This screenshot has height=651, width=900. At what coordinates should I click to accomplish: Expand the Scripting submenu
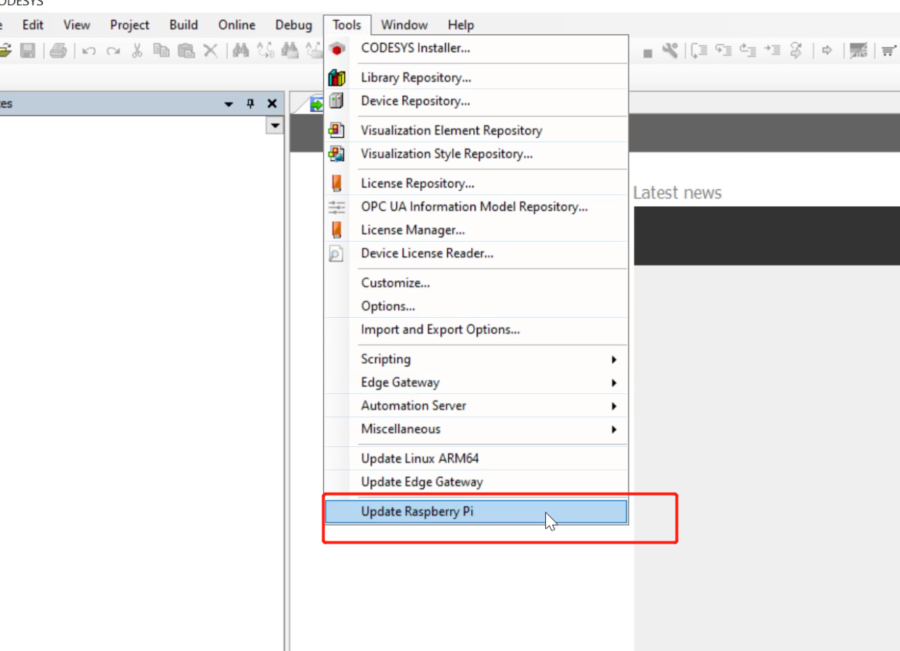[x=476, y=359]
